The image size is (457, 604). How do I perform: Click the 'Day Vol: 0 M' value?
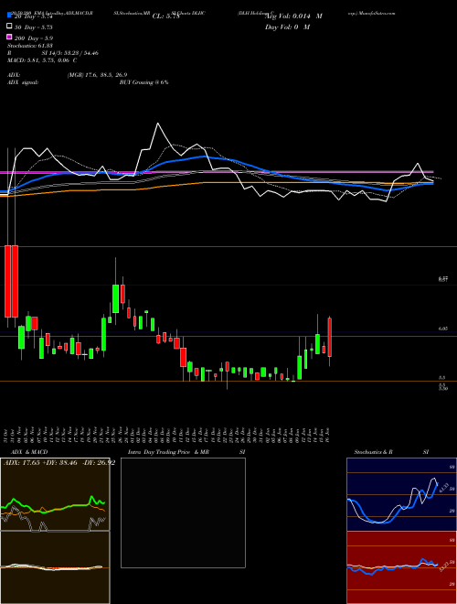coord(287,27)
